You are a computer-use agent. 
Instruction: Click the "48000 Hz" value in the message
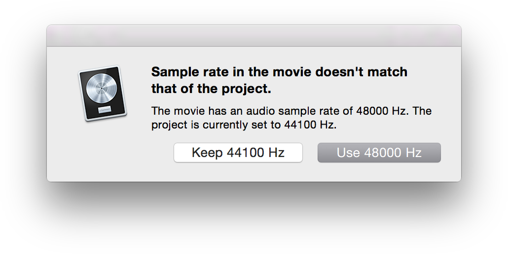pos(381,111)
